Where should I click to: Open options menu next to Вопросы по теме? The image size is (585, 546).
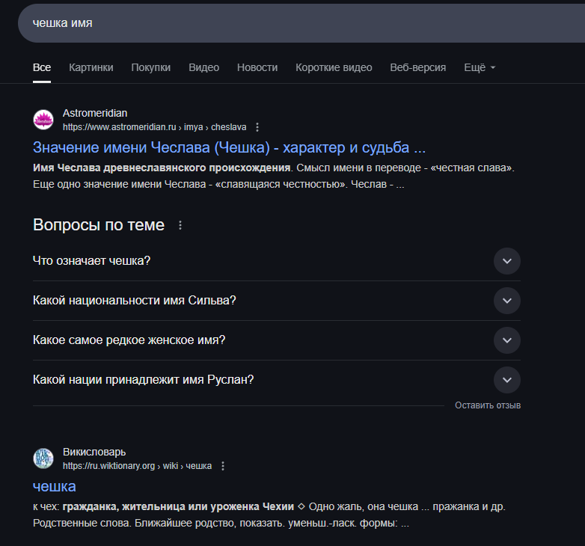pyautogui.click(x=180, y=225)
